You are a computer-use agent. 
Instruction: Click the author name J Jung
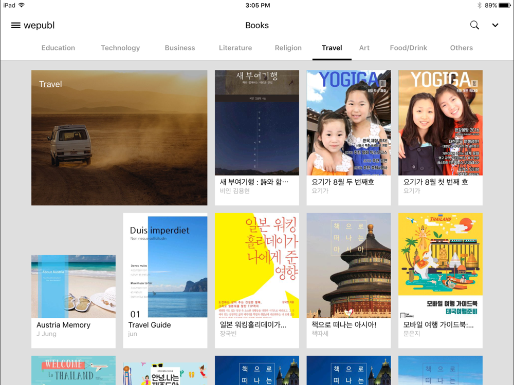point(47,334)
